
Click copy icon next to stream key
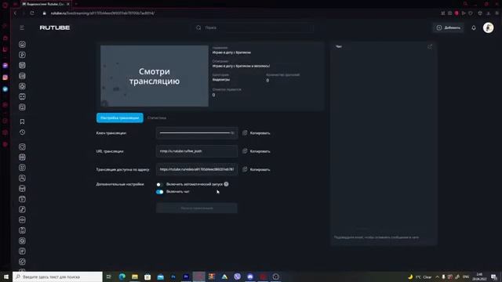[245, 132]
